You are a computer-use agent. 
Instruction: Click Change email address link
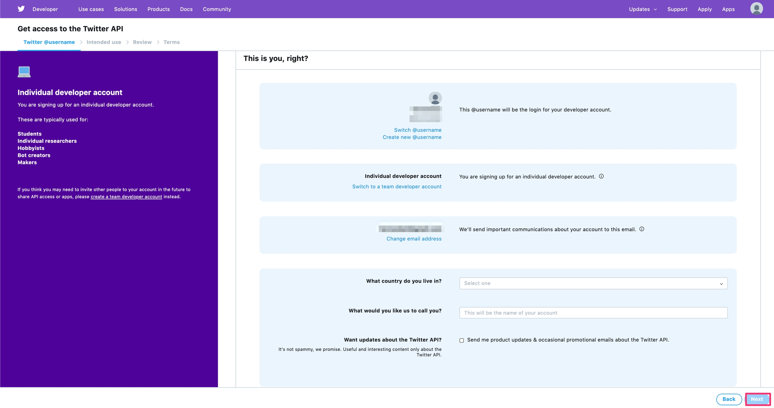tap(414, 239)
